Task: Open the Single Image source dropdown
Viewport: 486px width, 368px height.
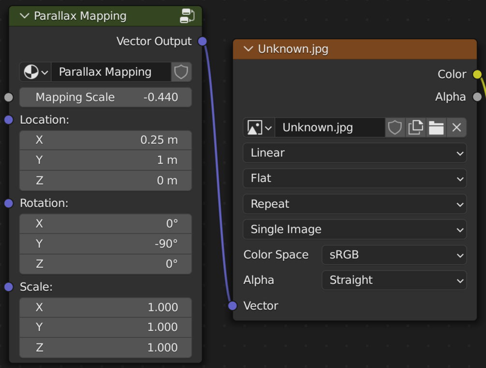Action: (x=354, y=229)
